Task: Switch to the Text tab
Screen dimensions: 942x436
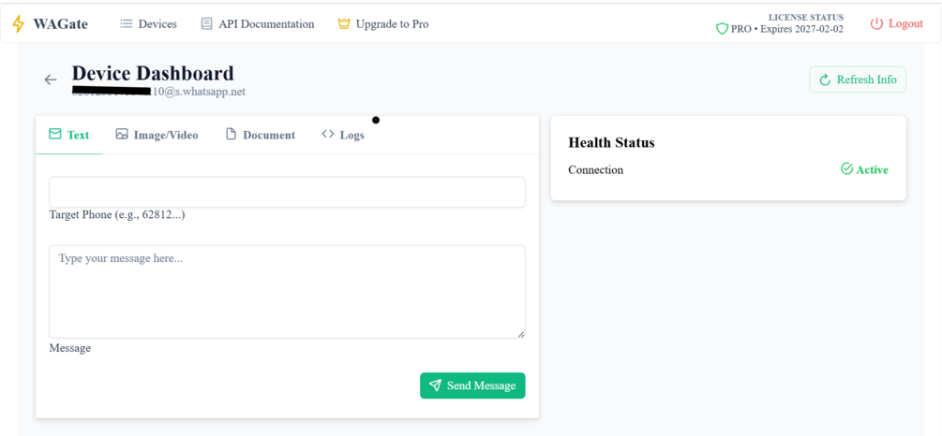Action: pyautogui.click(x=69, y=135)
